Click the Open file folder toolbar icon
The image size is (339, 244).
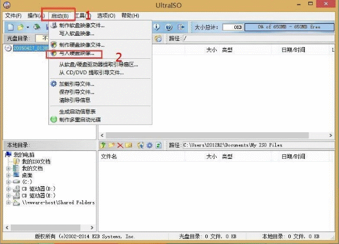20,27
